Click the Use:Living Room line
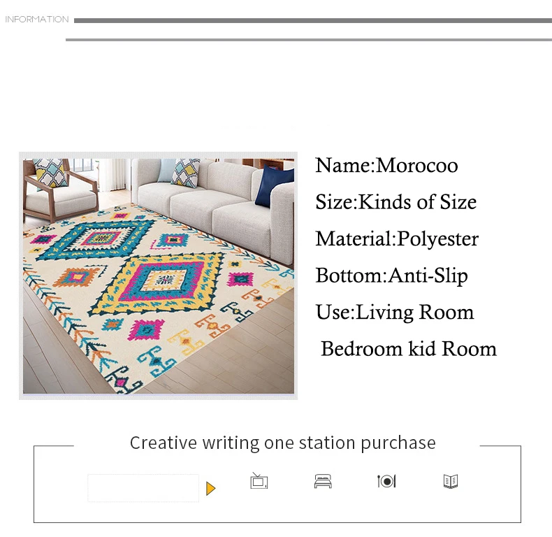552x537 pixels. 395,312
